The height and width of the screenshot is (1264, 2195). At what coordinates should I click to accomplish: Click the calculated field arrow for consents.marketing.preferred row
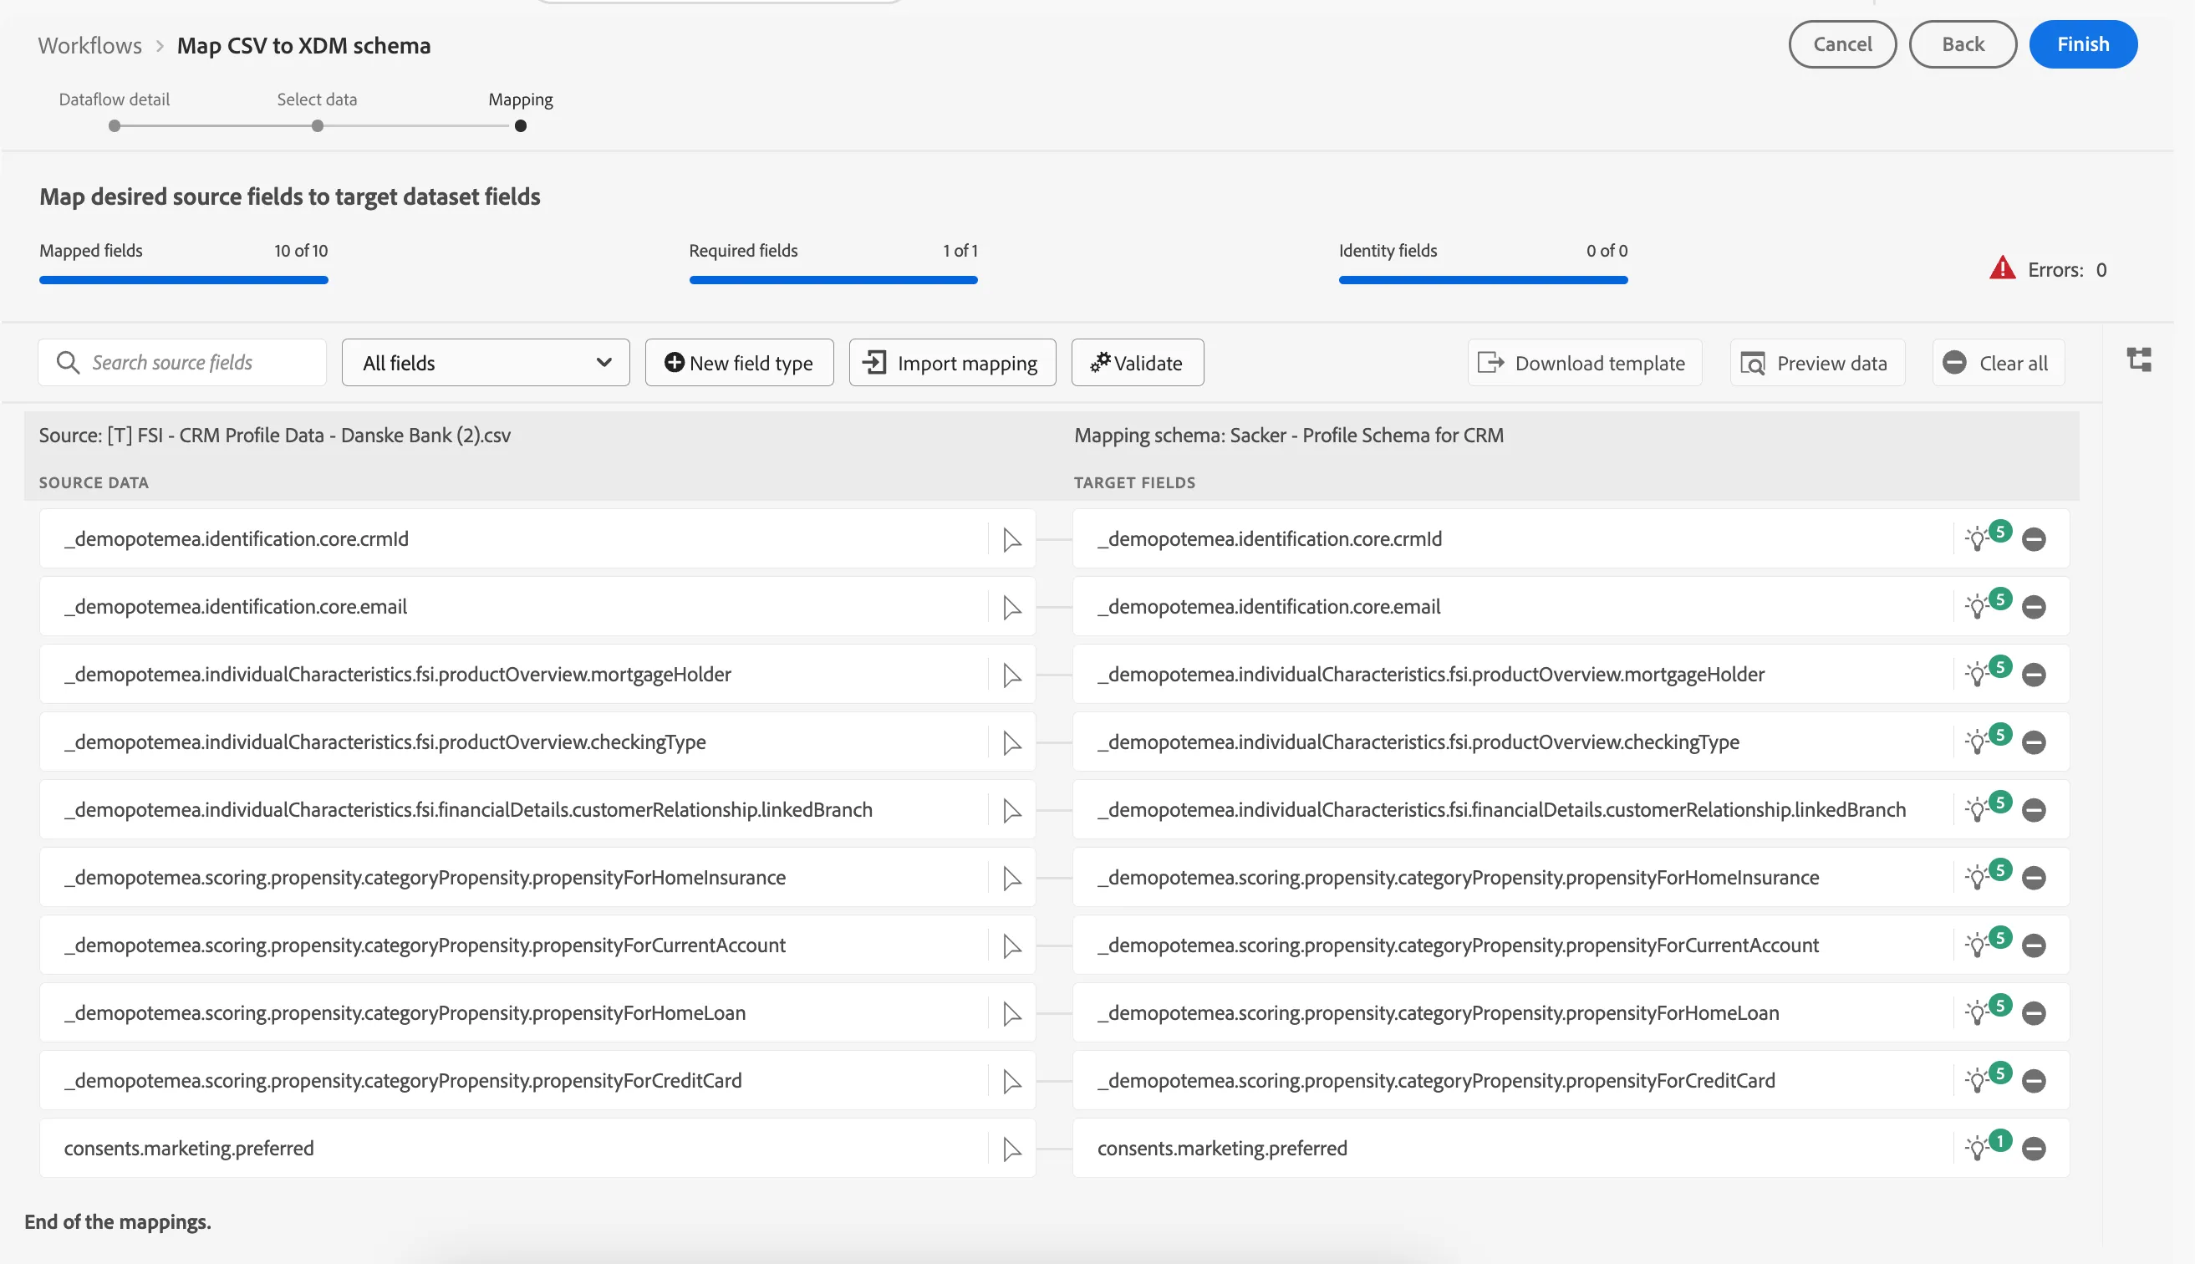pos(1011,1149)
